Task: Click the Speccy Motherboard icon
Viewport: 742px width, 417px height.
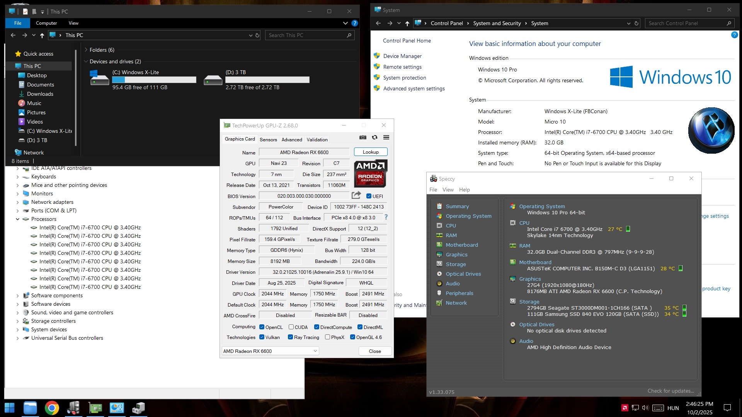Action: (439, 245)
